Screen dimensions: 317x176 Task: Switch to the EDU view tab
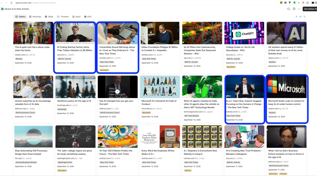click(88, 17)
